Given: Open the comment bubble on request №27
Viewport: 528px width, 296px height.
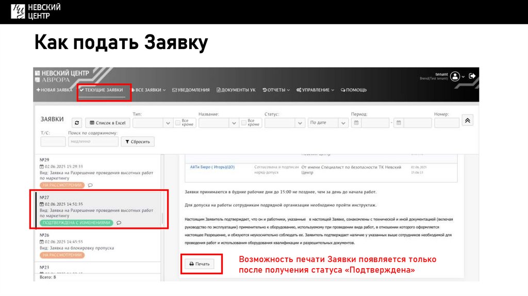Looking at the screenshot, I should click(x=119, y=223).
